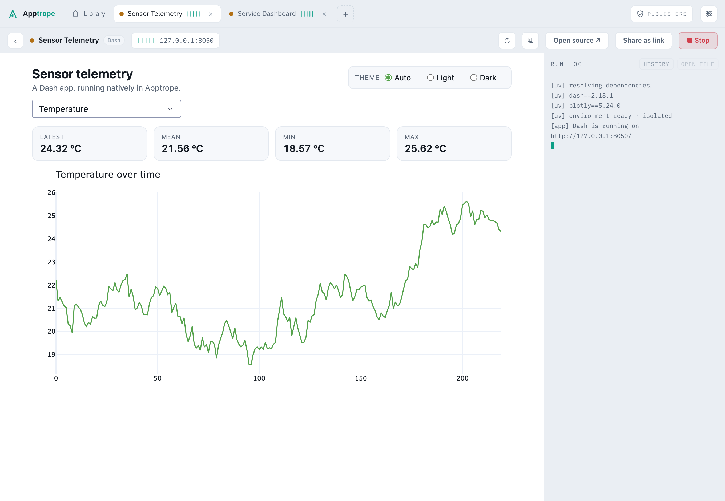Viewport: 725px width, 501px height.
Task: Click the LATEST 24.32 °C card
Action: (90, 144)
